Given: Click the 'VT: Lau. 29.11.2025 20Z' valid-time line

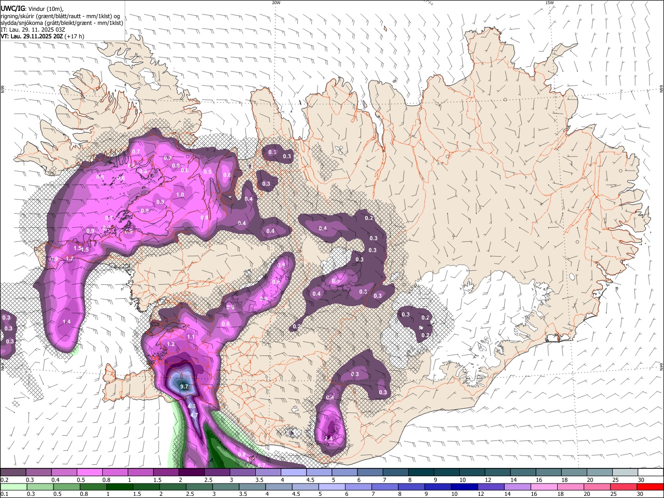Looking at the screenshot, I should tap(42, 36).
